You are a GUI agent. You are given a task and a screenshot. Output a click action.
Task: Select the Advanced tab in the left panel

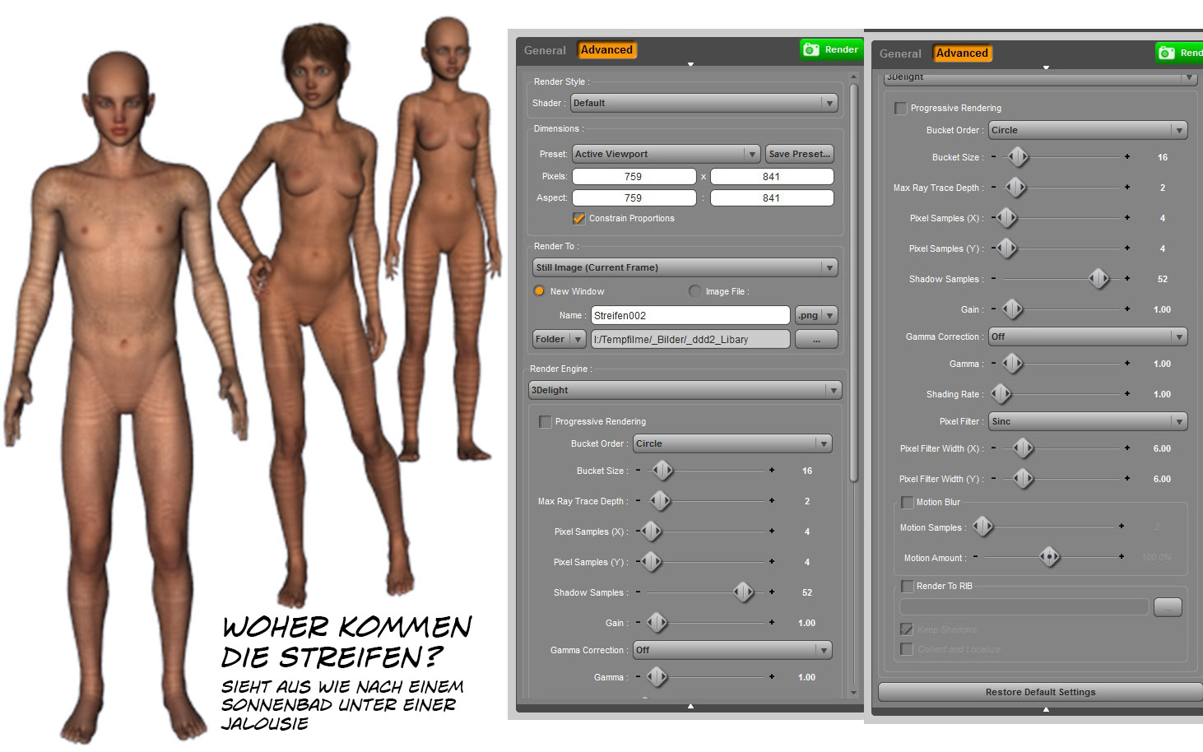[606, 50]
